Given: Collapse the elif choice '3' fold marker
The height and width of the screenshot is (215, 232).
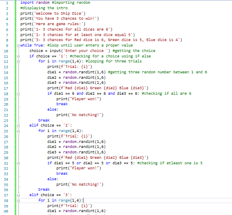Looking at the screenshot, I should [x=18, y=195].
